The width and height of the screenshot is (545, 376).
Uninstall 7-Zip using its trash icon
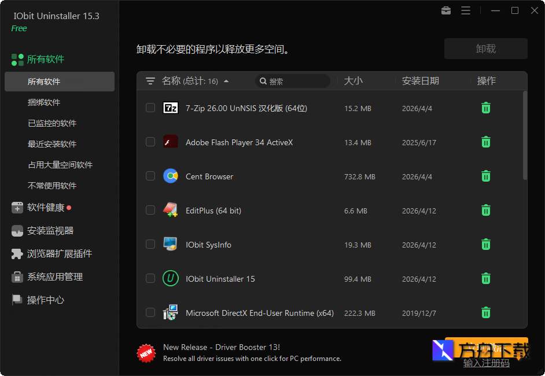(485, 108)
